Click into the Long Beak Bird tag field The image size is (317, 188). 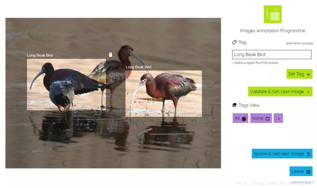(x=272, y=54)
